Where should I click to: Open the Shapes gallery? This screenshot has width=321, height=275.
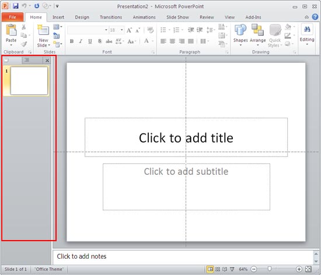pos(240,35)
